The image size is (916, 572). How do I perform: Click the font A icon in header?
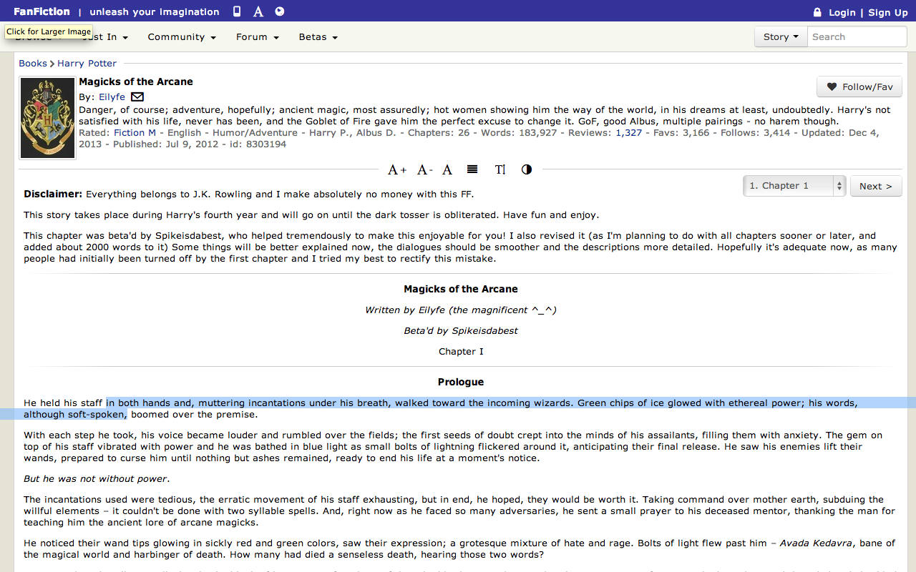pos(258,11)
